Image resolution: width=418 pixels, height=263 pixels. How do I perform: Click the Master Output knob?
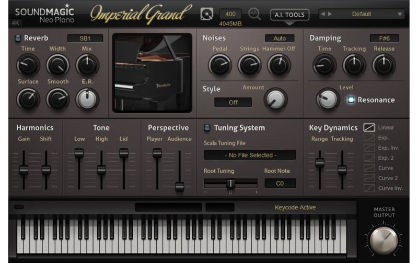(384, 240)
